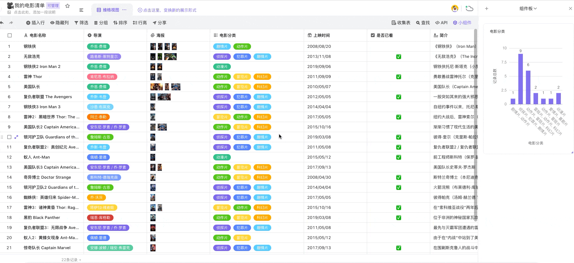Screen dimensions: 574x263
Task: Click the 点击这里,变换新的展示形式 link
Action: point(167,10)
